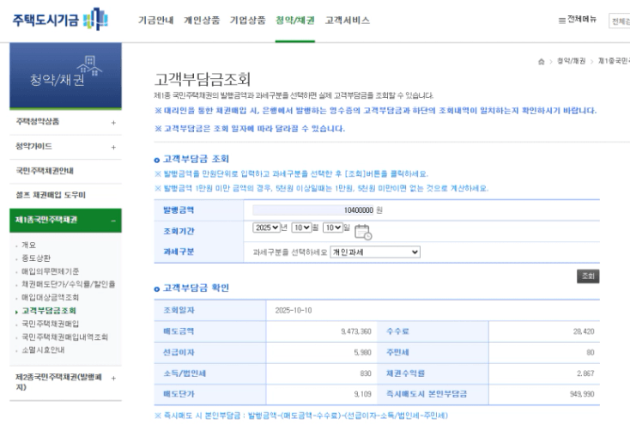Collapse the 제1종국민주택채권 section
Viewport: 630px width, 425px height.
pos(112,220)
